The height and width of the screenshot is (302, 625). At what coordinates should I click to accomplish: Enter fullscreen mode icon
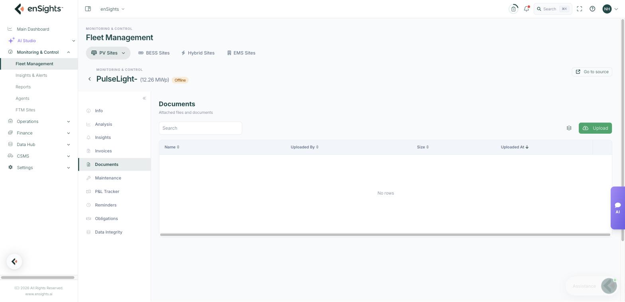click(580, 9)
